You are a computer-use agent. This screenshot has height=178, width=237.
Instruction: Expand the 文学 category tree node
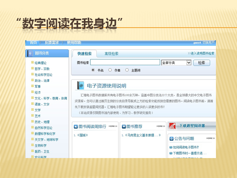[33, 110]
